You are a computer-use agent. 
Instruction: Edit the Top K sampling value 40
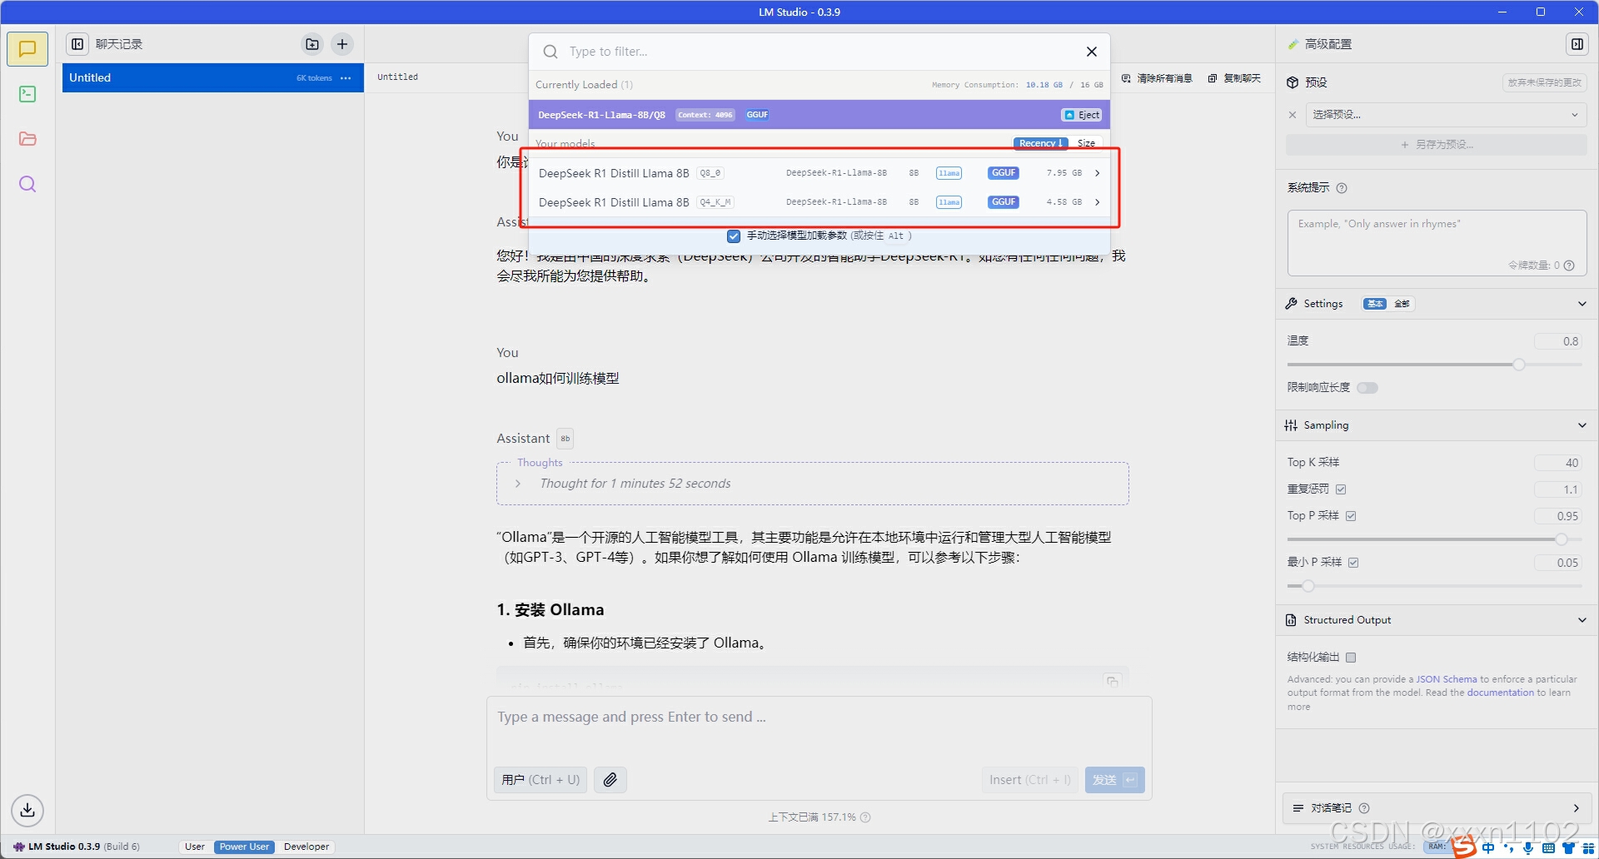pyautogui.click(x=1559, y=463)
